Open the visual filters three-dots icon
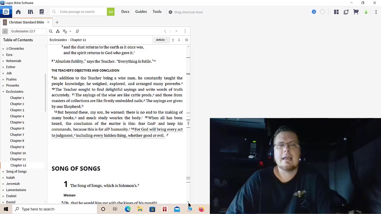 [58, 31]
